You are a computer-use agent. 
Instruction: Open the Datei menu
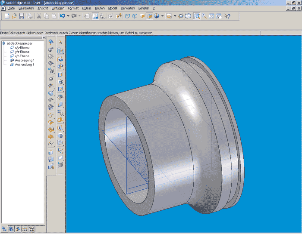(11, 8)
